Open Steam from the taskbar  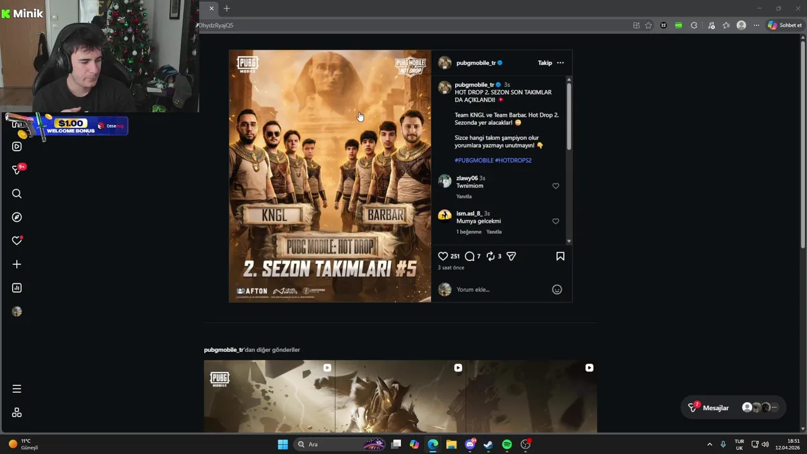pos(488,445)
